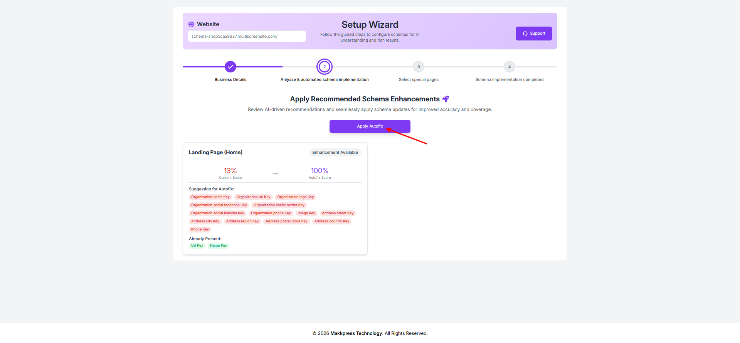
Task: Click the checkmark step circle for Business Details
Action: pos(230,67)
